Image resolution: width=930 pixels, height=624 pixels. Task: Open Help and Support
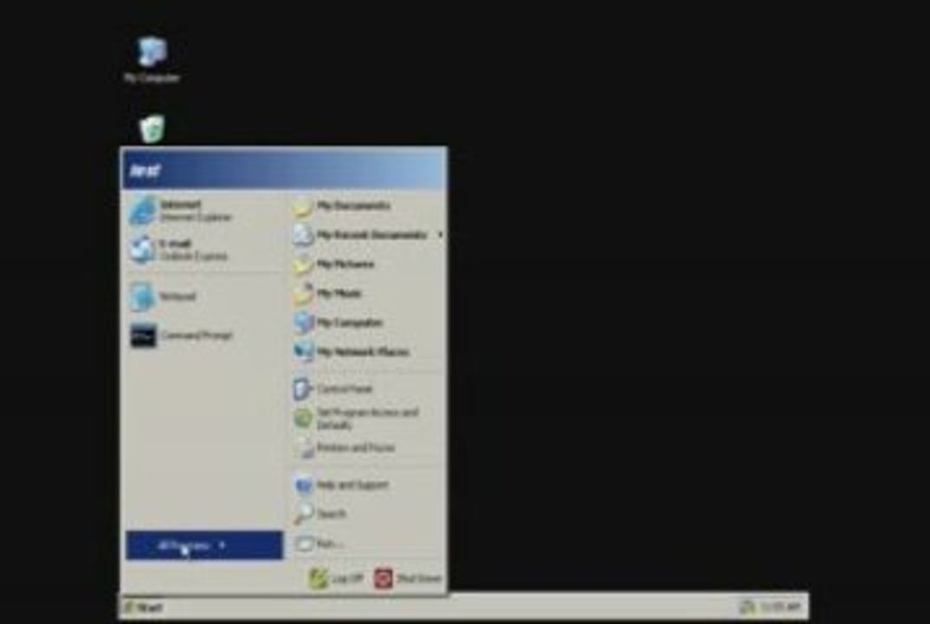[x=368, y=485]
